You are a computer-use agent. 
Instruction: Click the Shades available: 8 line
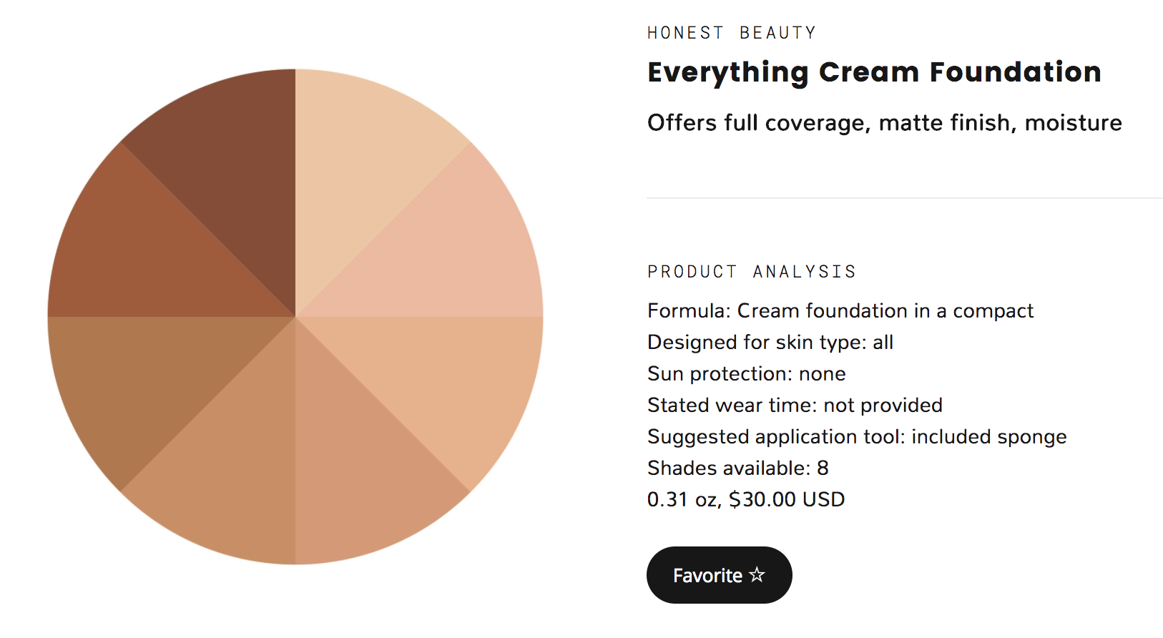point(737,468)
